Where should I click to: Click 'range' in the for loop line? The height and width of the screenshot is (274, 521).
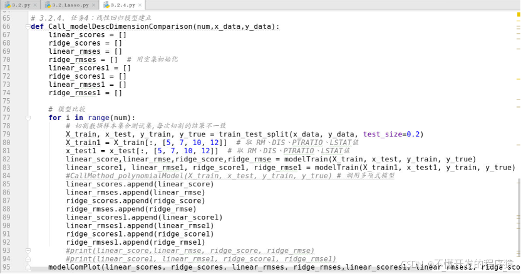[x=99, y=118]
